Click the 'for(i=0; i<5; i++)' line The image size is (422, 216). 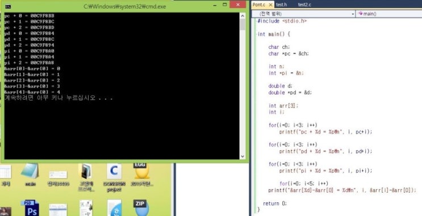coord(304,184)
